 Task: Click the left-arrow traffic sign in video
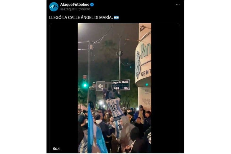100,86
